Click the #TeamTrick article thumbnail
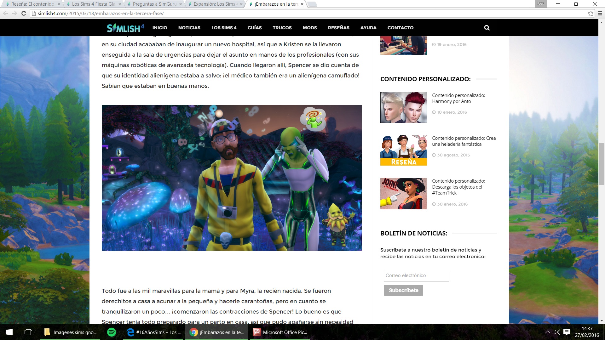The image size is (605, 340). [403, 194]
